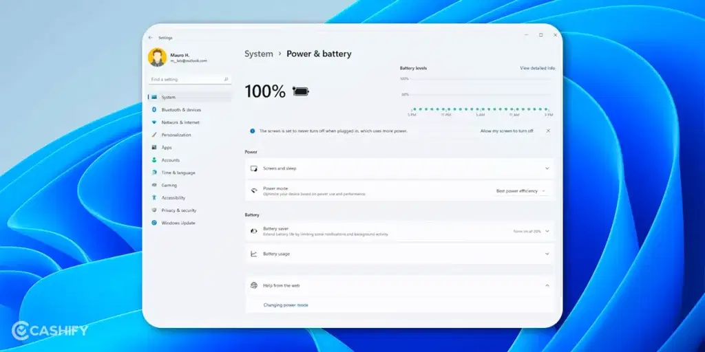Image resolution: width=705 pixels, height=352 pixels.
Task: Click the Help from the web label
Action: click(x=281, y=285)
